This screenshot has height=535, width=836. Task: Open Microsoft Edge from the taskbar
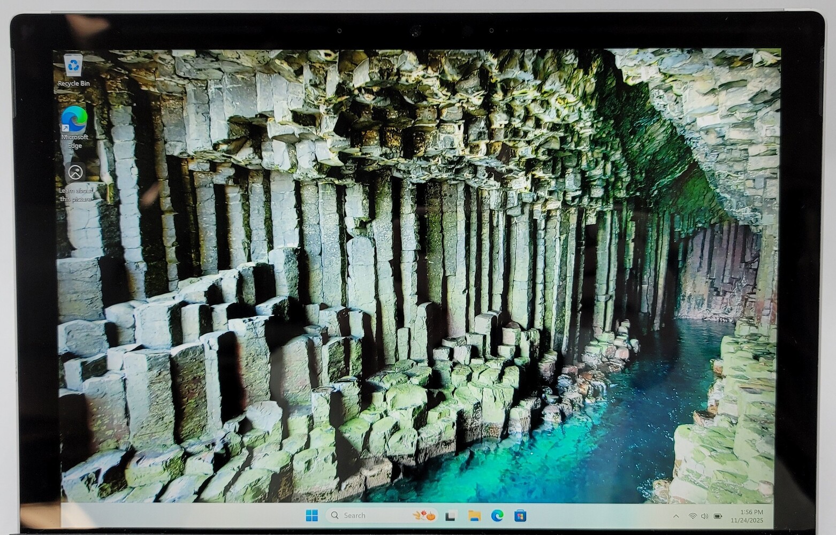[x=497, y=516]
